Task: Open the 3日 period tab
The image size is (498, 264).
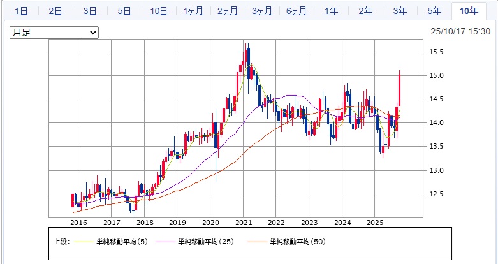Action: tap(90, 11)
